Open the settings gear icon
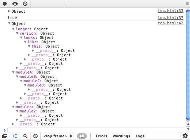Viewport: 190px width, 140px height. (x=185, y=136)
